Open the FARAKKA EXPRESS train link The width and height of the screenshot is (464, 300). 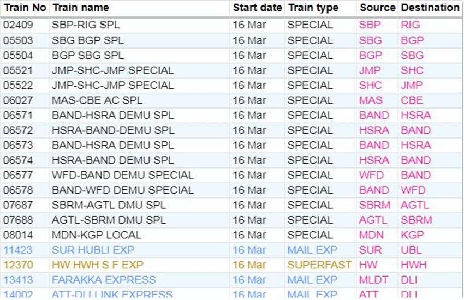[104, 280]
